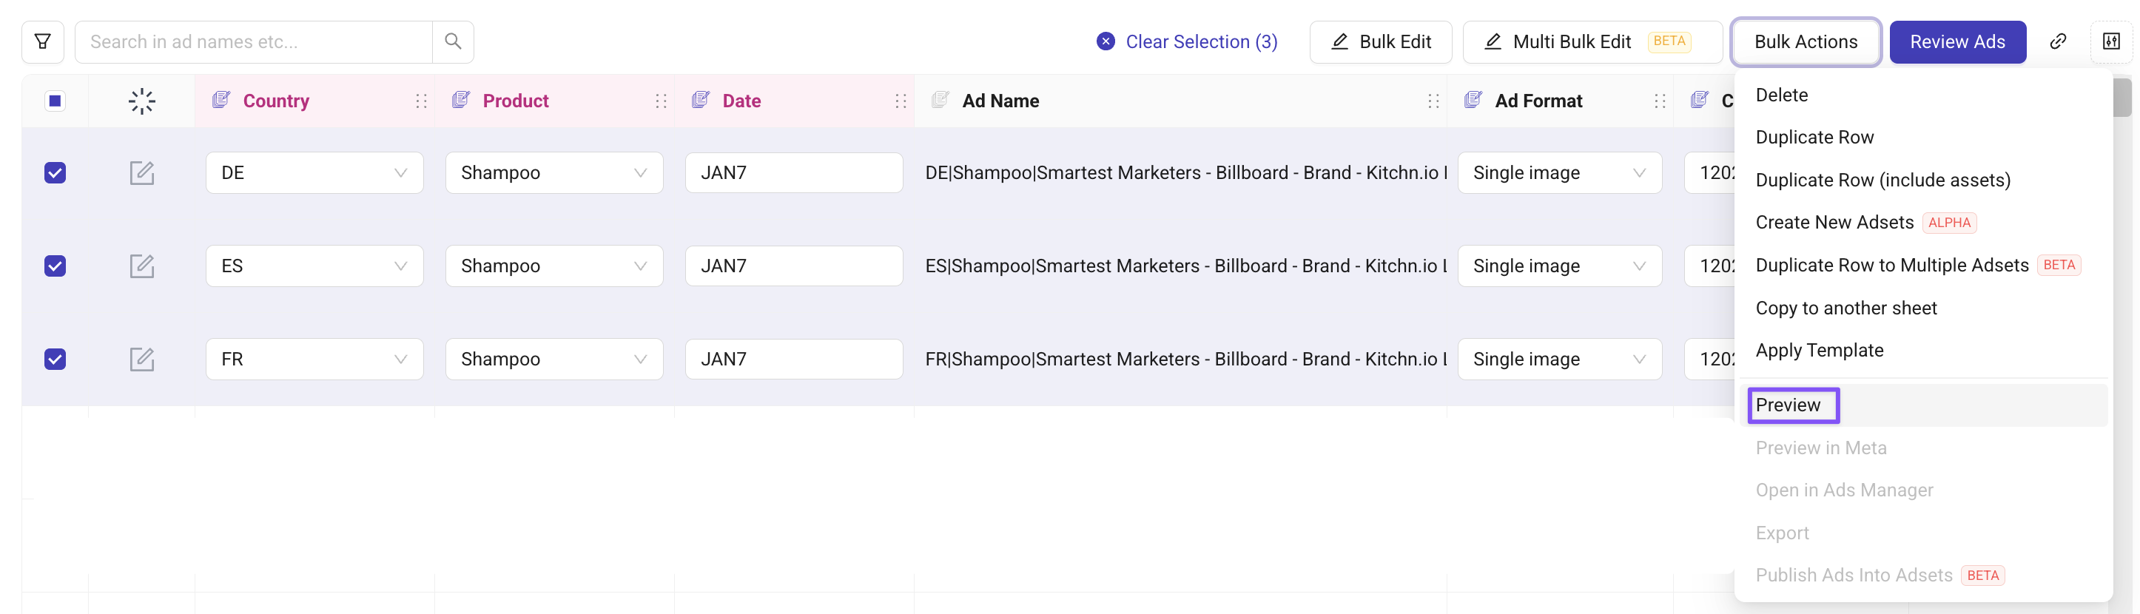The image size is (2140, 614).
Task: Click the Country column edit icon
Action: [221, 100]
